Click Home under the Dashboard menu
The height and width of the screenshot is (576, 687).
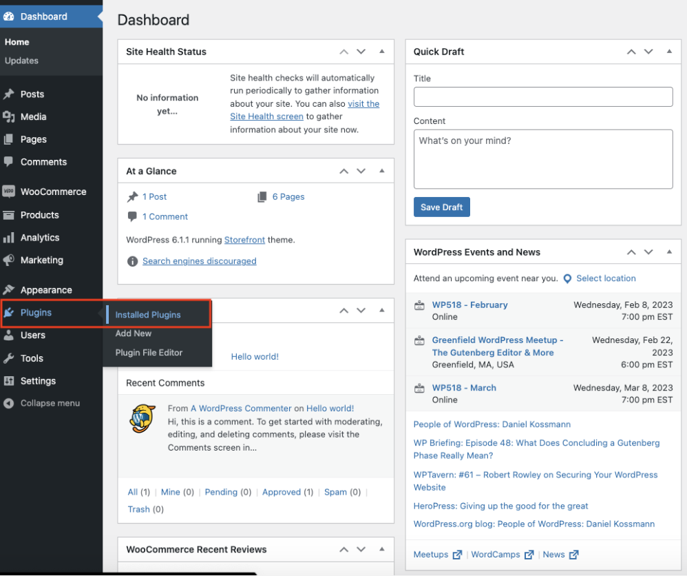click(x=17, y=42)
